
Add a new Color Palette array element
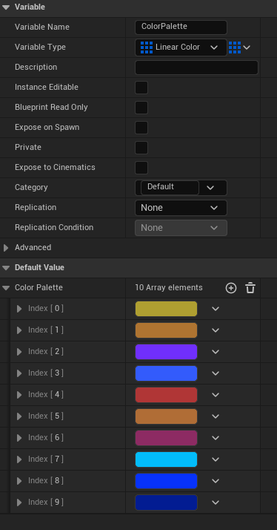(231, 288)
